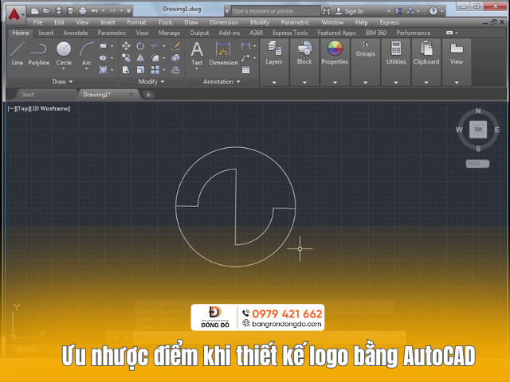The height and width of the screenshot is (382, 510).
Task: Click the Rectangle draw tool icon
Action: tap(104, 46)
